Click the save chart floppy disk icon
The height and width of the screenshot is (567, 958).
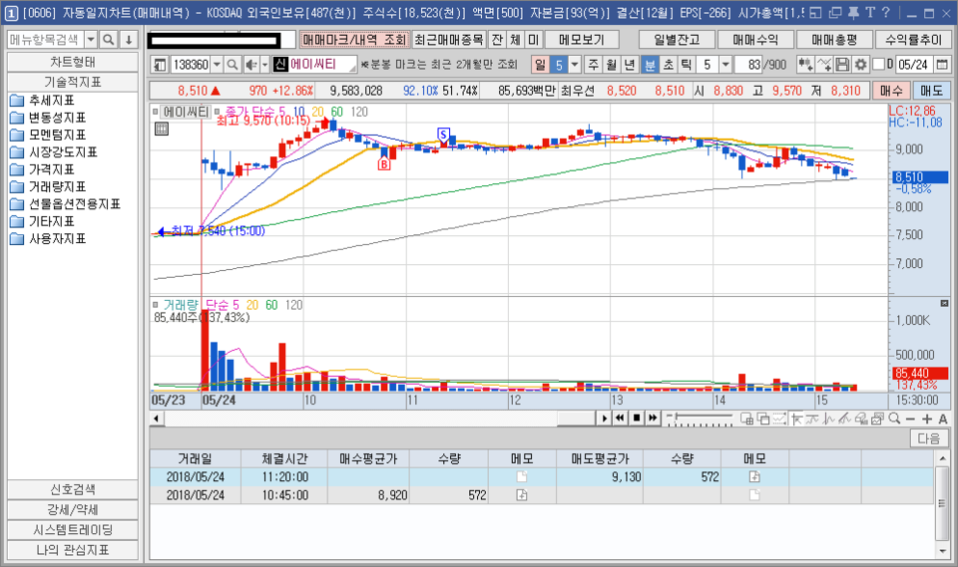[x=842, y=64]
